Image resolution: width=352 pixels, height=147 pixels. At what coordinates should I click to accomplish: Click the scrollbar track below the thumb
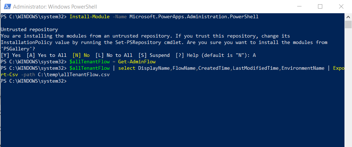point(348,87)
